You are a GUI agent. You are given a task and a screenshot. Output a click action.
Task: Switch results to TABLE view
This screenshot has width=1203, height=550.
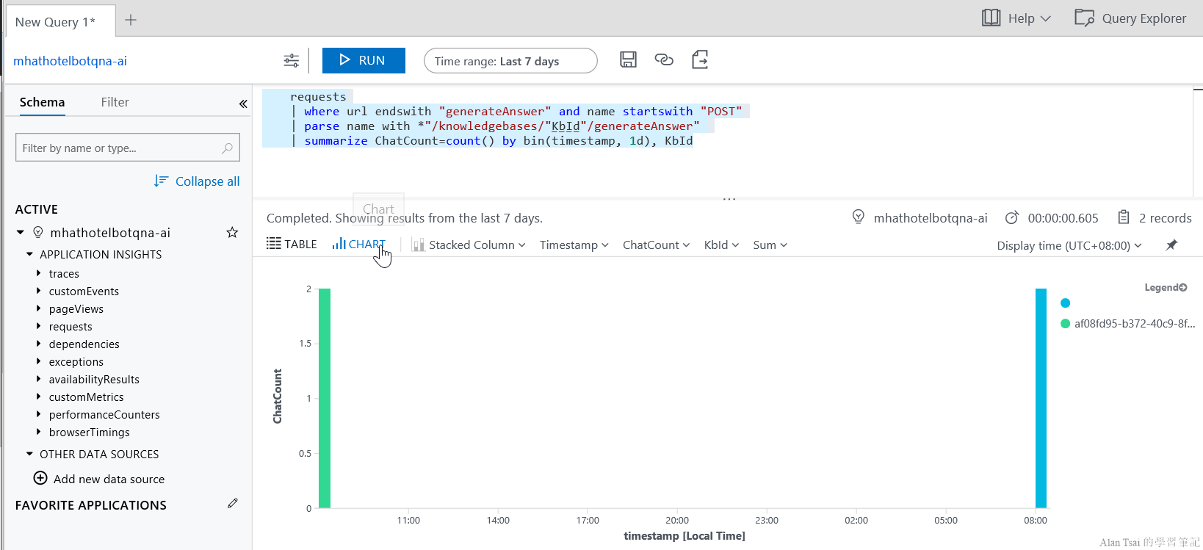[292, 244]
